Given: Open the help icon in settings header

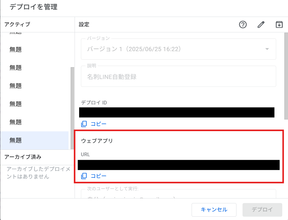Looking at the screenshot, I should (243, 25).
